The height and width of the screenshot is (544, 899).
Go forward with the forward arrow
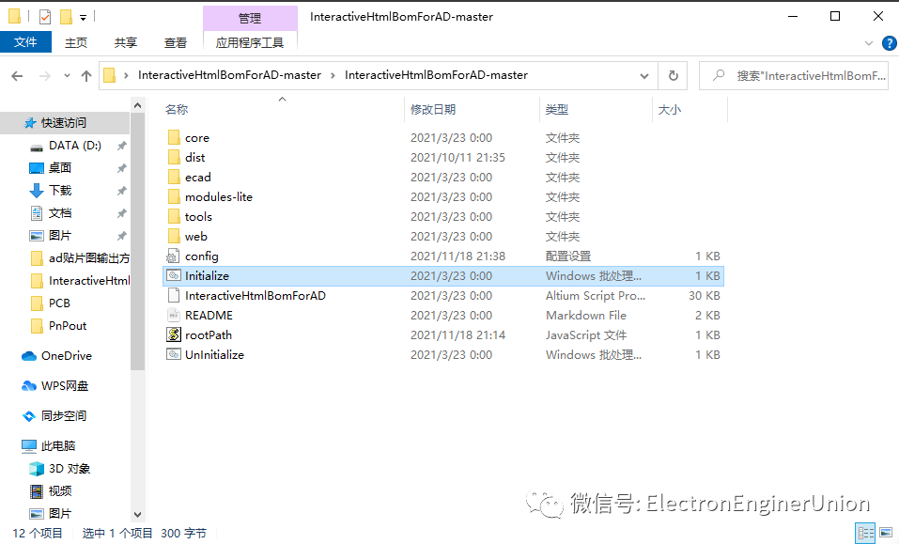pyautogui.click(x=45, y=76)
